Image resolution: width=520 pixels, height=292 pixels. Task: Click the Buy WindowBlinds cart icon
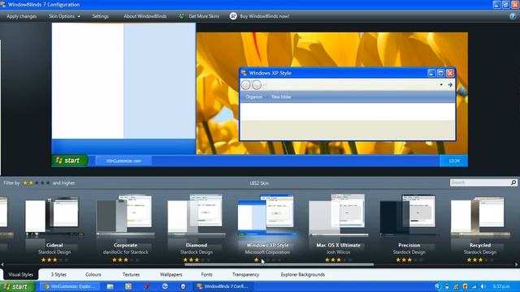[x=233, y=16]
